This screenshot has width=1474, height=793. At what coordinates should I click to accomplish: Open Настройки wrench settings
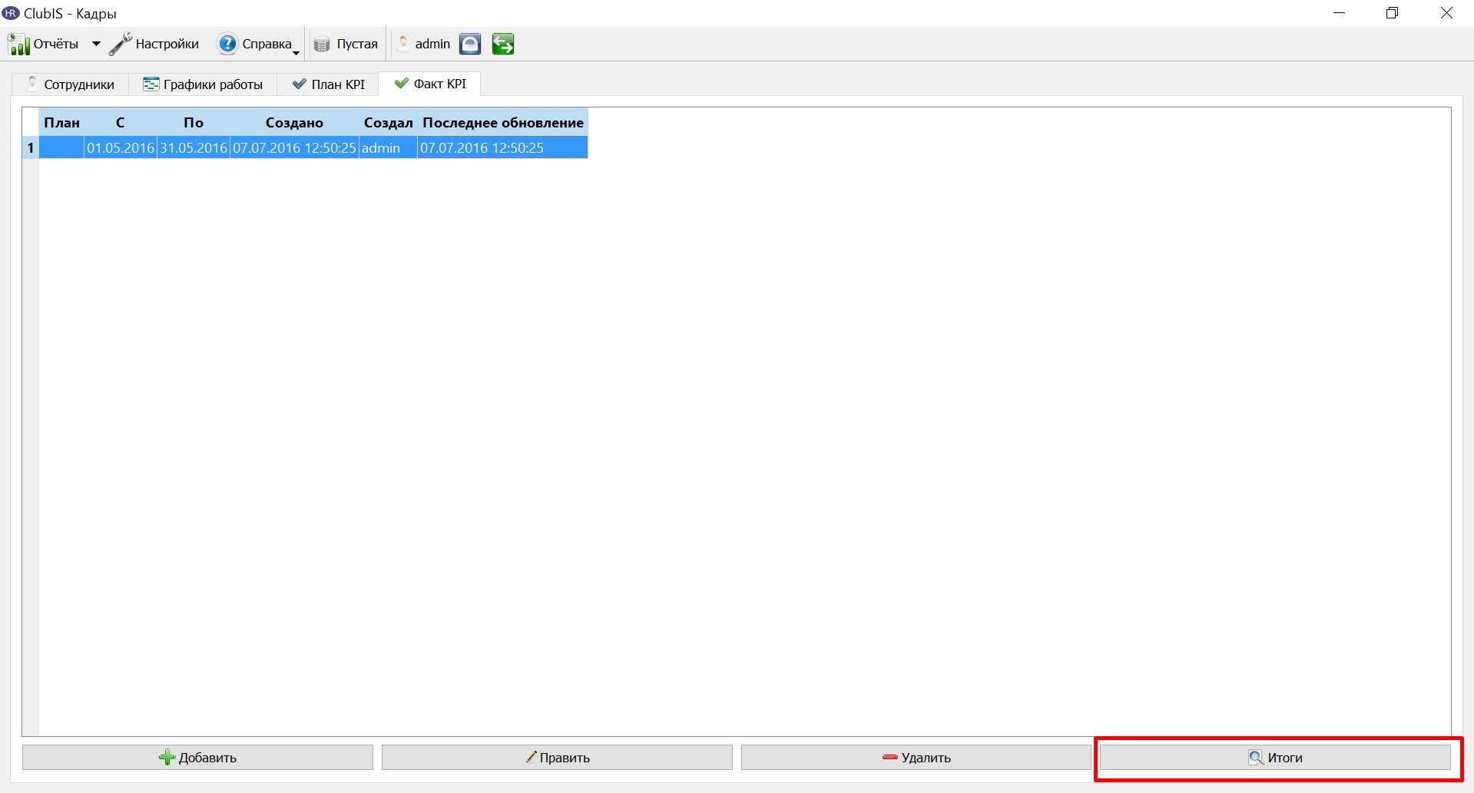121,45
